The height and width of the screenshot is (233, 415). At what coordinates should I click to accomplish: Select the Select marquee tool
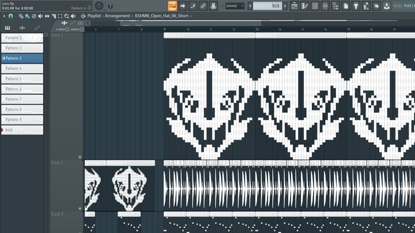(60, 16)
